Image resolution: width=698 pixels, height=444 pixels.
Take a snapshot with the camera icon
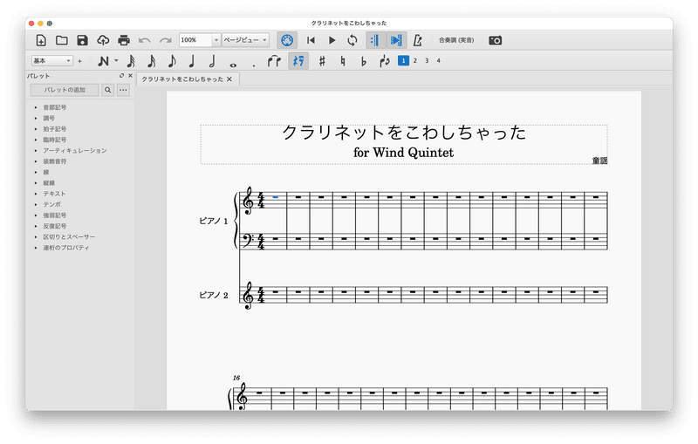coord(495,40)
